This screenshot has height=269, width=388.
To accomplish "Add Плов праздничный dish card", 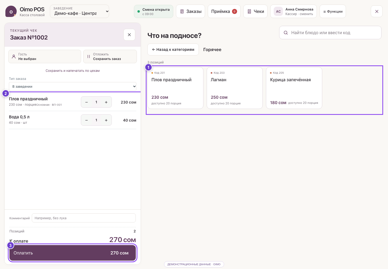I will (x=175, y=88).
